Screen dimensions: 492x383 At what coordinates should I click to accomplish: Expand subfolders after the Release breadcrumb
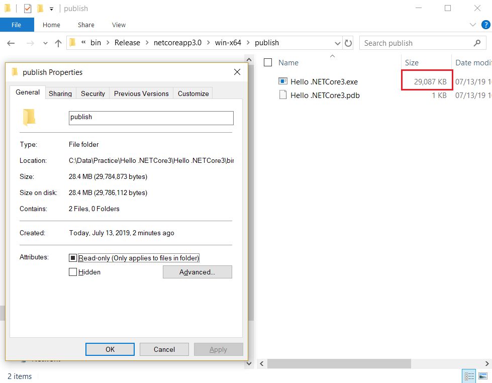pyautogui.click(x=147, y=43)
